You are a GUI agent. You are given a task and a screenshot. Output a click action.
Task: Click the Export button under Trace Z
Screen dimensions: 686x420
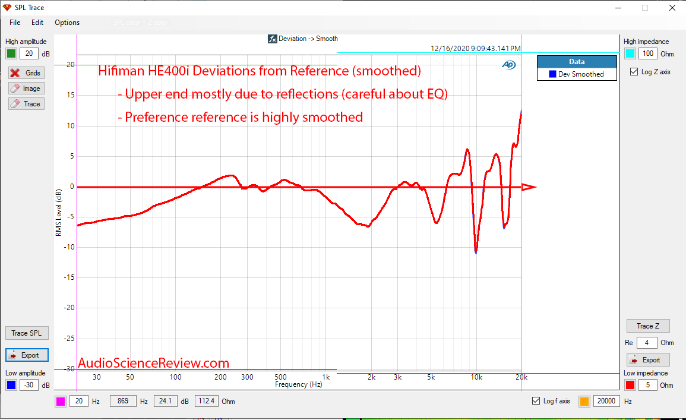pyautogui.click(x=648, y=360)
